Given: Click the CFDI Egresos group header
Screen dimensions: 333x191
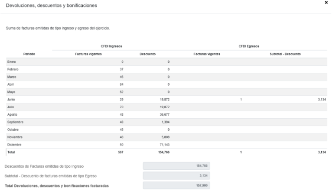Looking at the screenshot, I should click(249, 46).
